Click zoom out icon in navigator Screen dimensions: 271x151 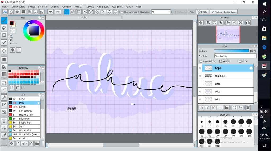tap(220, 23)
